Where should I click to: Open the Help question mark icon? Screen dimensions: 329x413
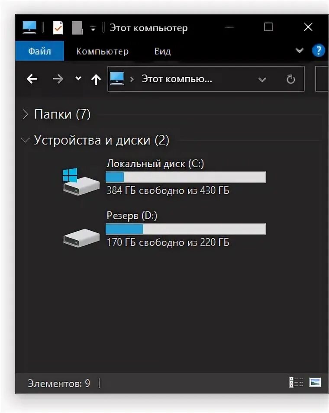pyautogui.click(x=318, y=51)
